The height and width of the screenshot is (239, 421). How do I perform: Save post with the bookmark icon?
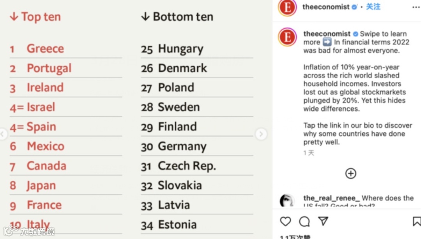416,221
